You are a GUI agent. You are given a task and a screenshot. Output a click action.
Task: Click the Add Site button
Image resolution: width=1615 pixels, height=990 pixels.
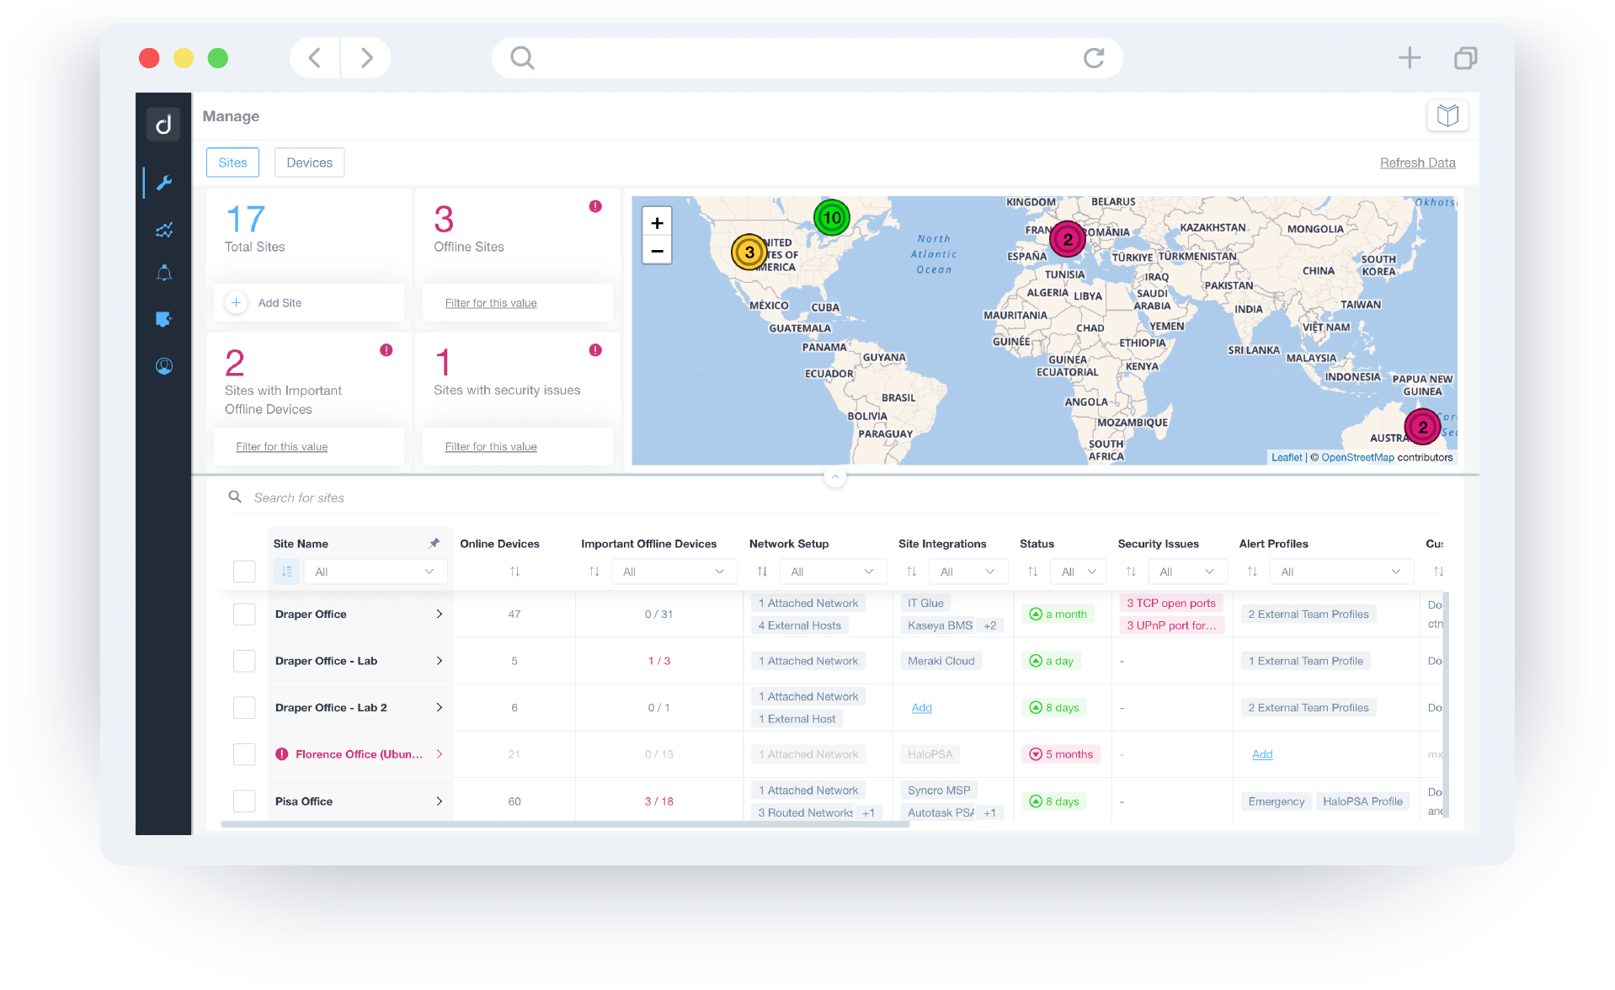click(280, 303)
